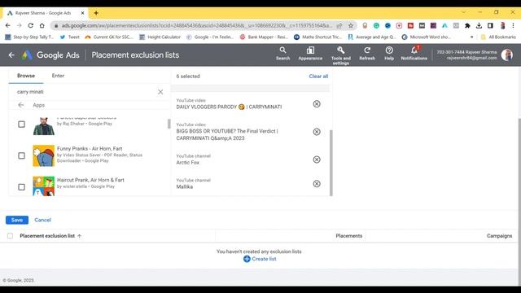The image size is (521, 293).
Task: Open Chrome's three-dot menu
Action: (x=514, y=25)
